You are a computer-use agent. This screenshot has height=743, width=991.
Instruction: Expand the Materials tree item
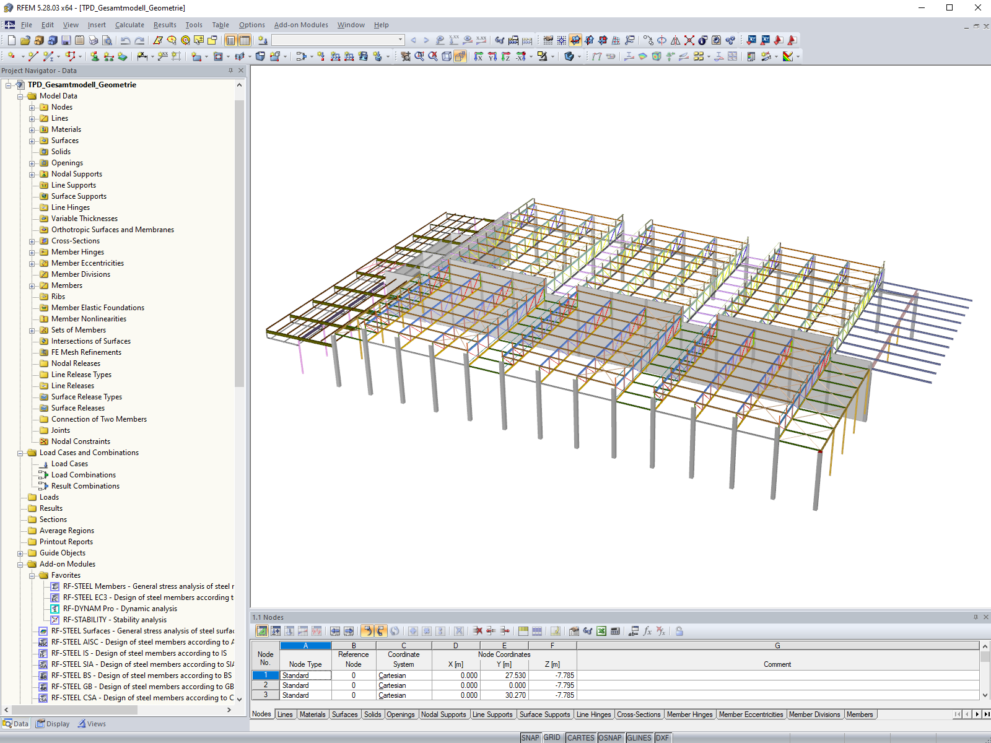click(32, 129)
